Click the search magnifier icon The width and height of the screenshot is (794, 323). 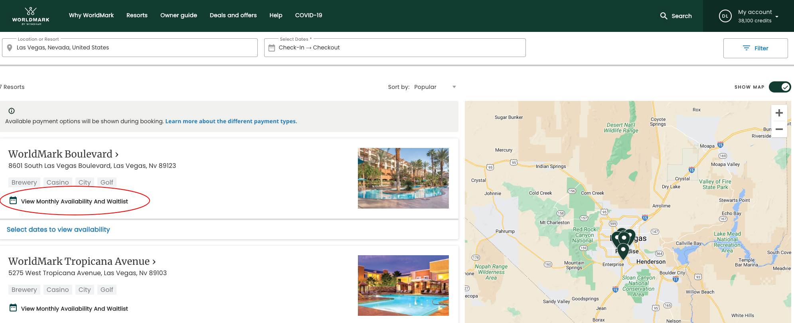(664, 16)
